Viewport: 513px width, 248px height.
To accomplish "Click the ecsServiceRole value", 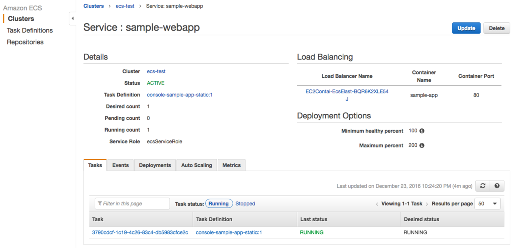I will click(x=164, y=142).
